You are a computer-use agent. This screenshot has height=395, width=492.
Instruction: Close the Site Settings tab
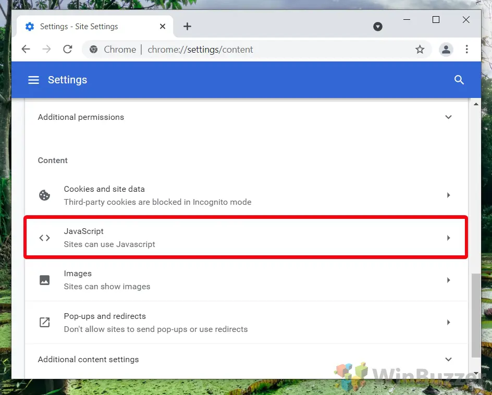coord(163,27)
